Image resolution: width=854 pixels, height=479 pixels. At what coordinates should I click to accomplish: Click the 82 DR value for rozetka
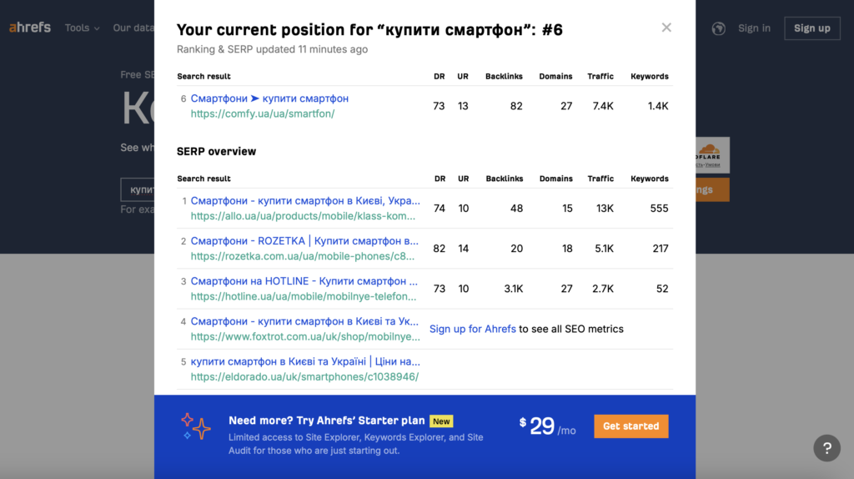439,249
